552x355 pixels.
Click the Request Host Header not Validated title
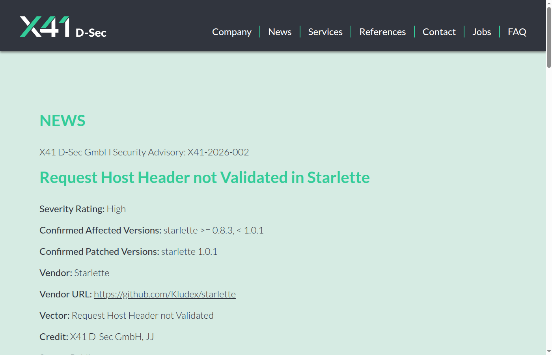[205, 177]
